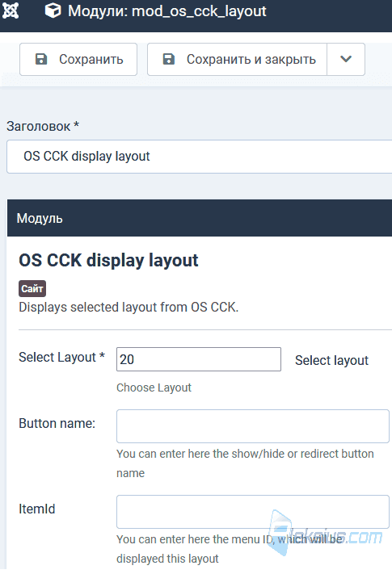Focus the ItemId input field
This screenshot has height=574, width=392.
point(253,512)
